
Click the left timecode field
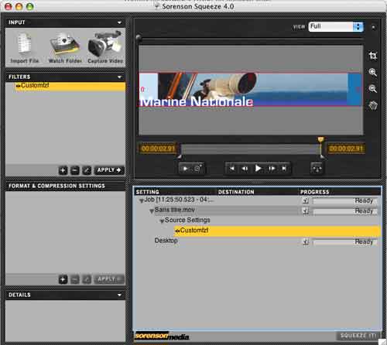point(158,149)
